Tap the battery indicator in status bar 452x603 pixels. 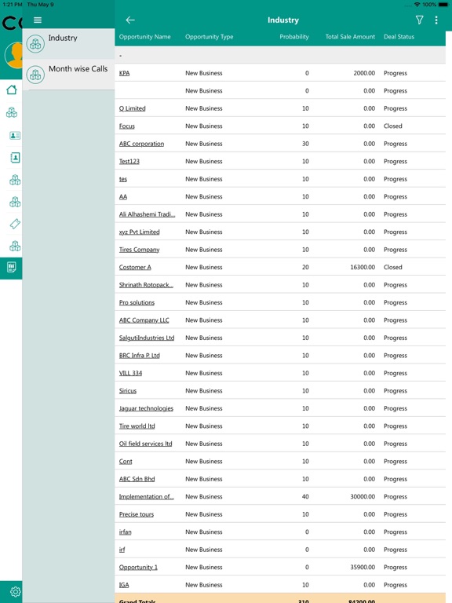coord(443,5)
